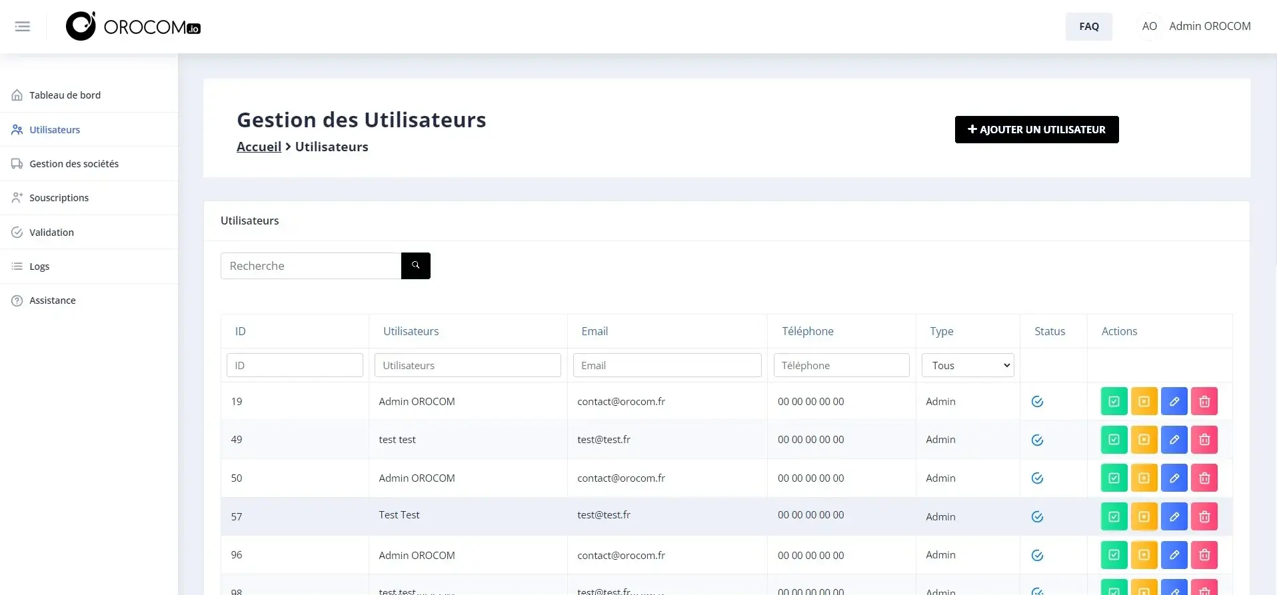Open the Type filter dropdown
1277x595 pixels.
[x=967, y=366]
